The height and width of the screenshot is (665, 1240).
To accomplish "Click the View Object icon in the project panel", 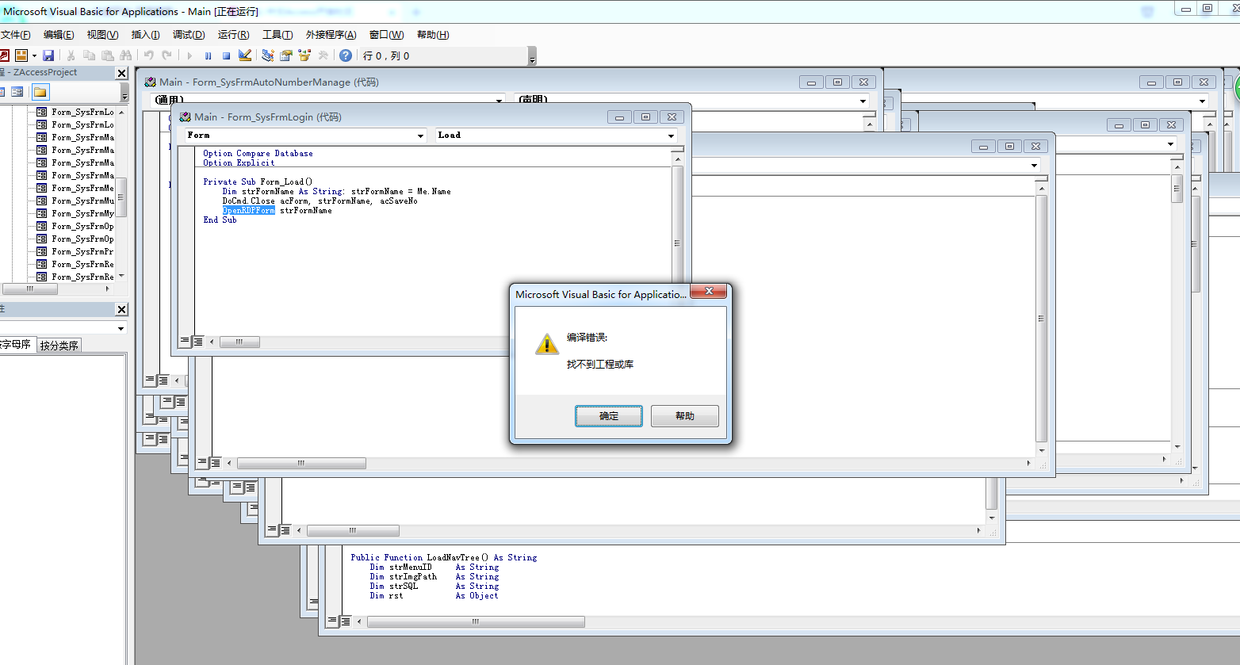I will click(17, 92).
